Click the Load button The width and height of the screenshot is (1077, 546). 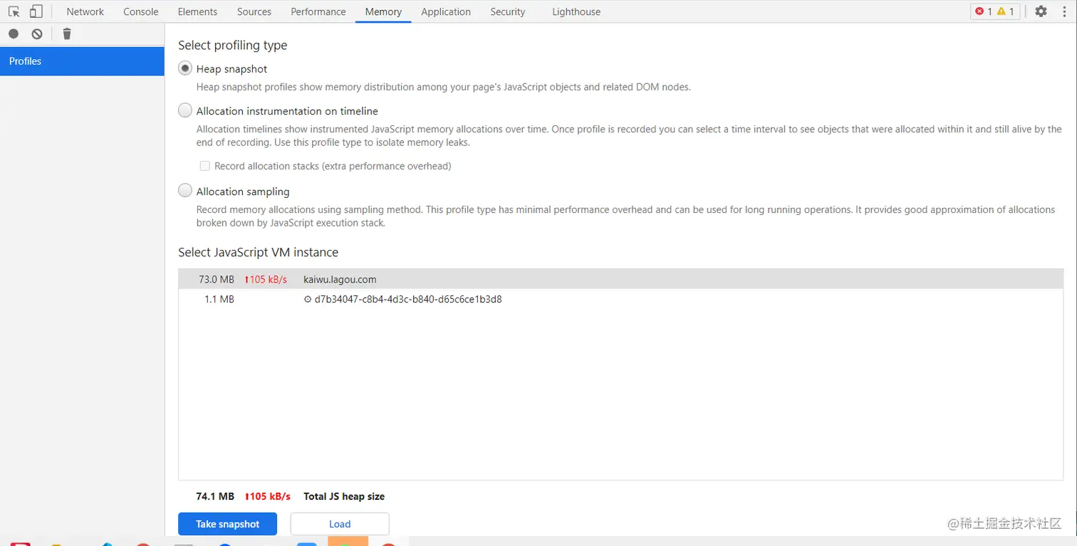[x=340, y=524]
